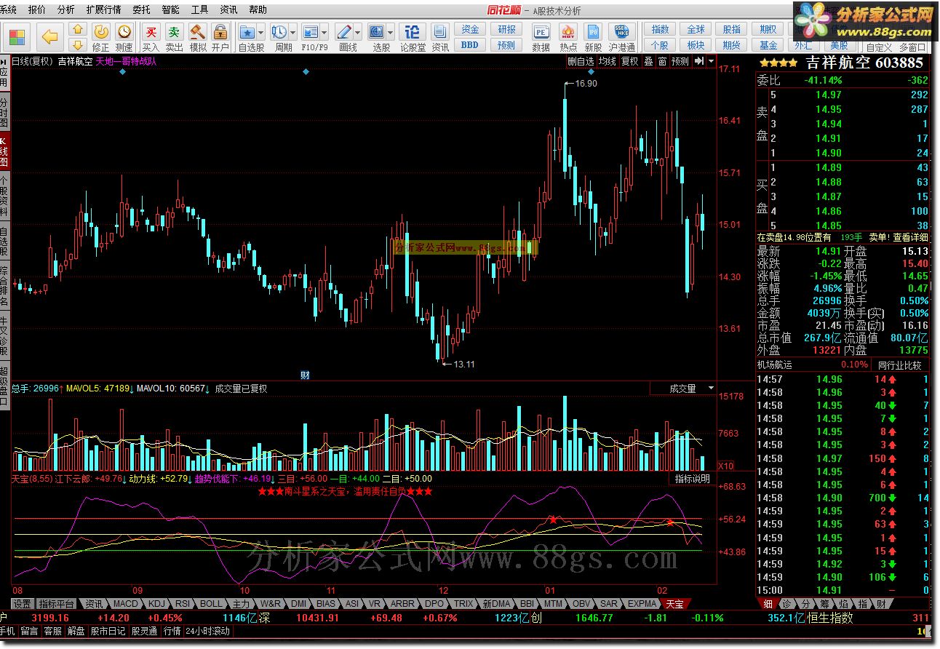Click the 周期 clock period icon
Screen dimensions: 940x649
[x=279, y=31]
